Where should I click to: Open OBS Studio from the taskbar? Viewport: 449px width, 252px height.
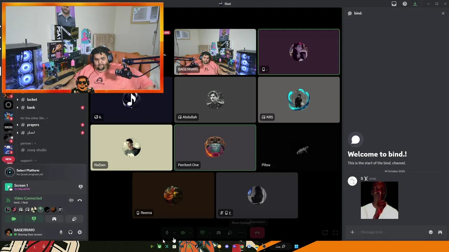(264, 246)
